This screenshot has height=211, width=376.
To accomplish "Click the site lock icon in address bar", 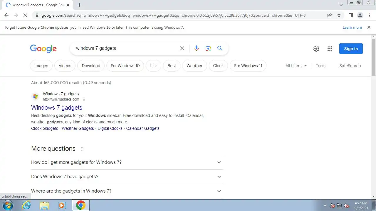I will [36, 15].
